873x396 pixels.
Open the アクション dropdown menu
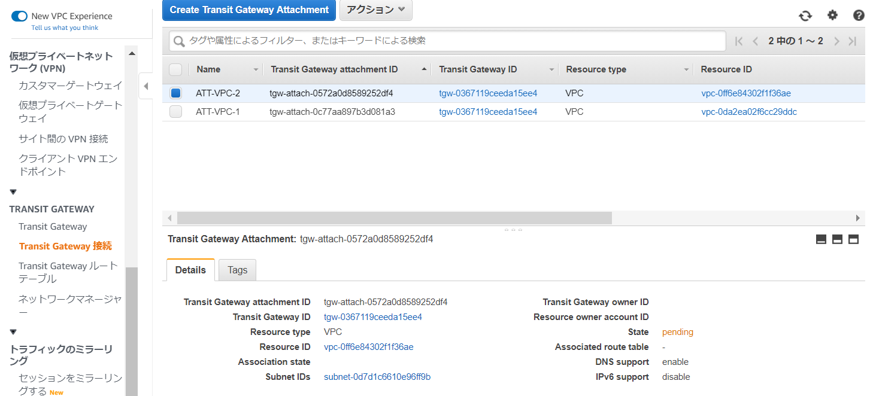(375, 10)
